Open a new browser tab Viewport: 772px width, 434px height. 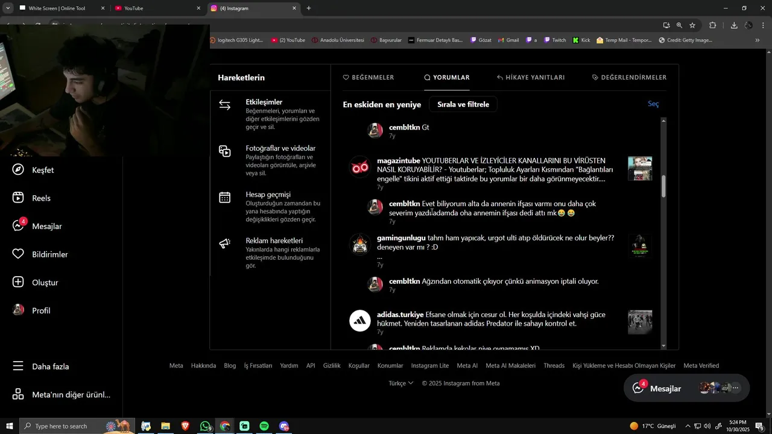[x=309, y=8]
